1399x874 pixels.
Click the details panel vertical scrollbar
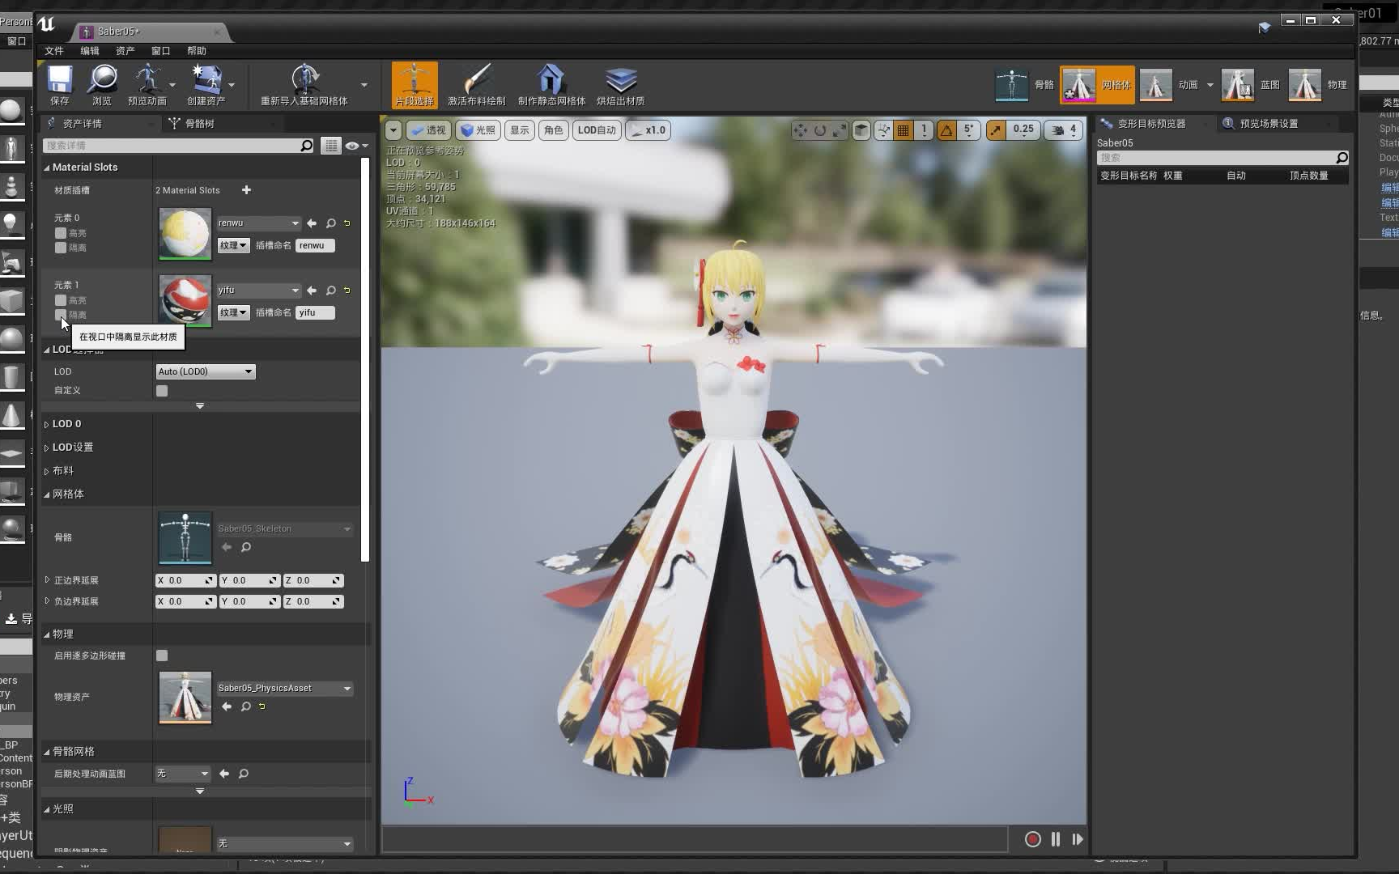pyautogui.click(x=365, y=360)
